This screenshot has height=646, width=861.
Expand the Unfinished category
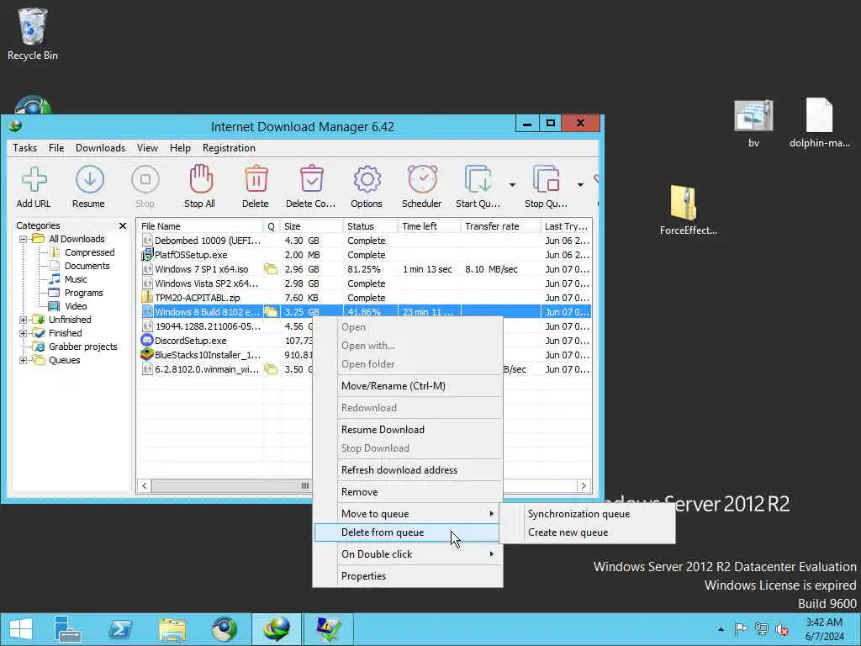tap(23, 320)
